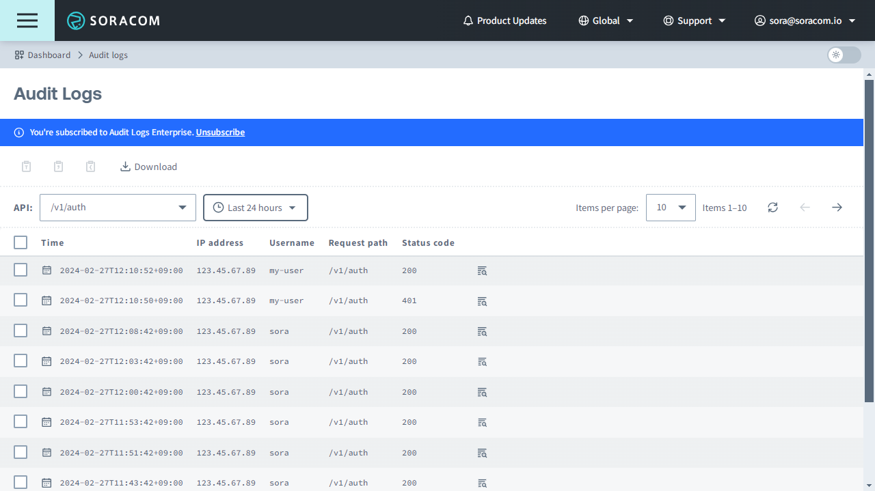
Task: Open the Global coverage menu
Action: click(x=606, y=20)
